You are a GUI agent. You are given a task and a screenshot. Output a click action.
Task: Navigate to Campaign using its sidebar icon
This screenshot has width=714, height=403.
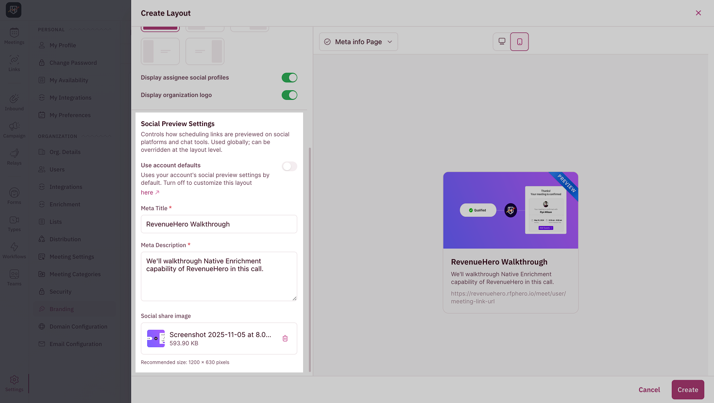[x=14, y=129]
